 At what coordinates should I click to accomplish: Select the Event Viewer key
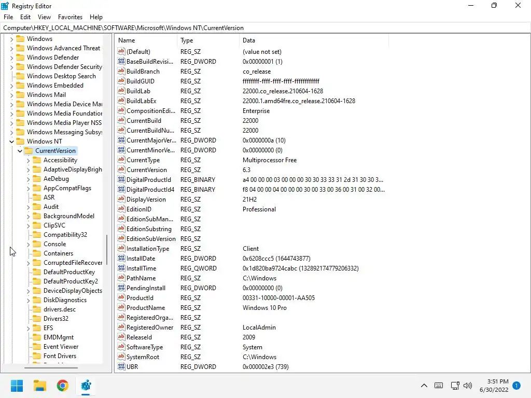[x=61, y=347]
